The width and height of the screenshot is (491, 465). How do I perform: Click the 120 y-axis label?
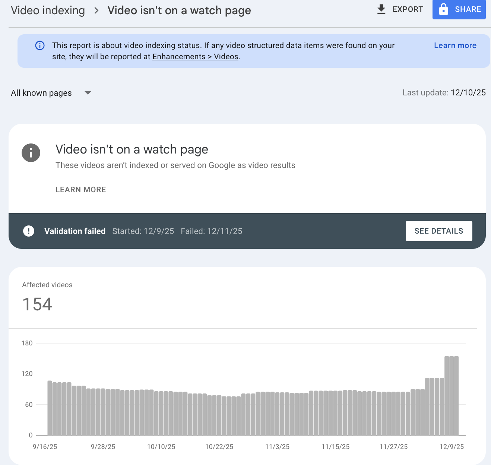pyautogui.click(x=27, y=374)
